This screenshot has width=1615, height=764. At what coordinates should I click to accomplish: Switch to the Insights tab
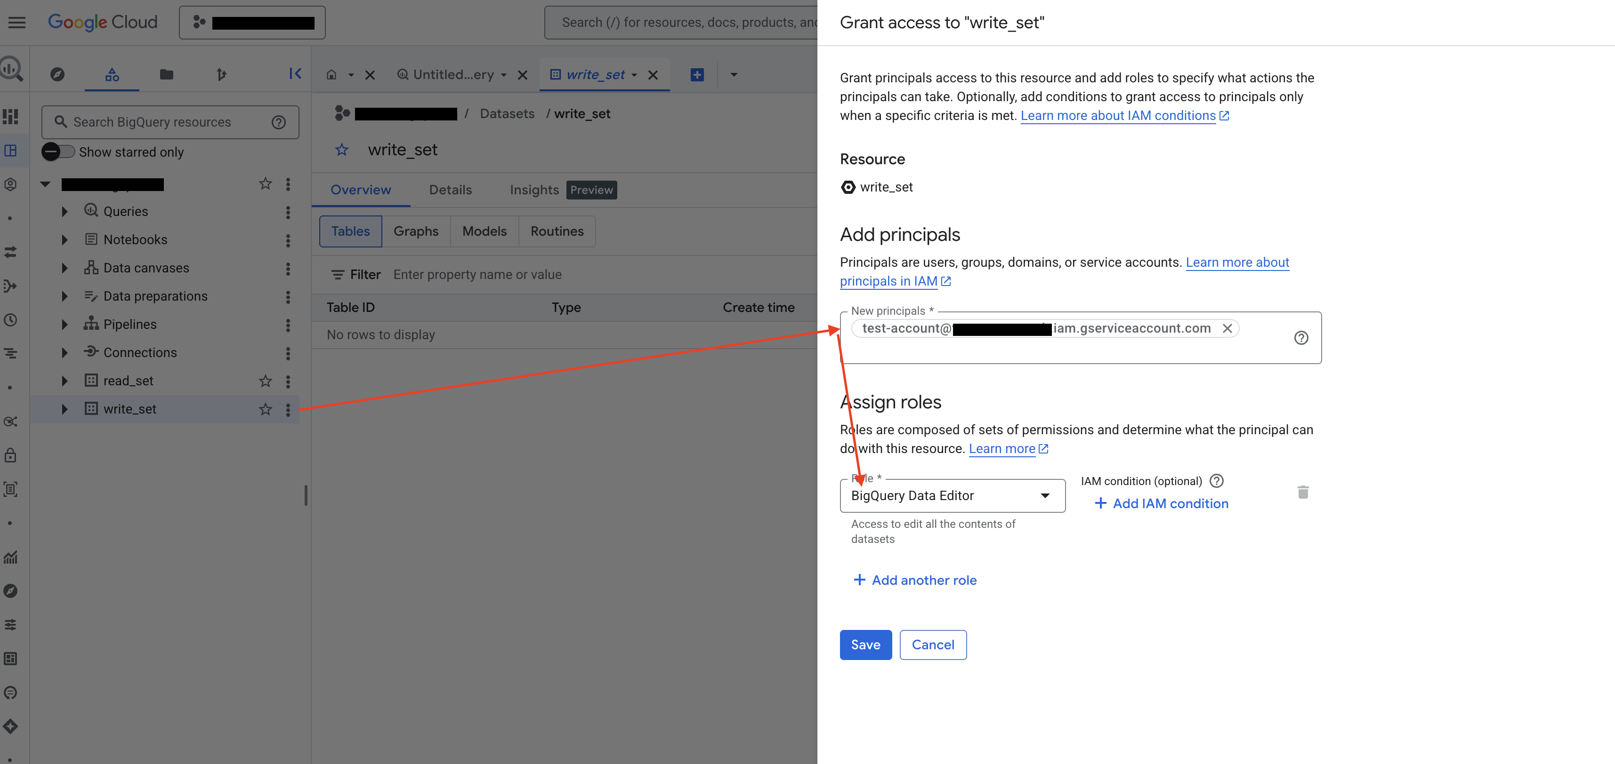click(x=534, y=190)
